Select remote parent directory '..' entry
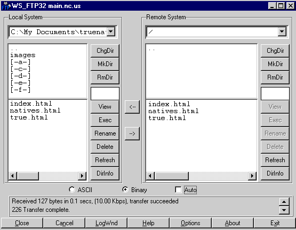 point(152,50)
